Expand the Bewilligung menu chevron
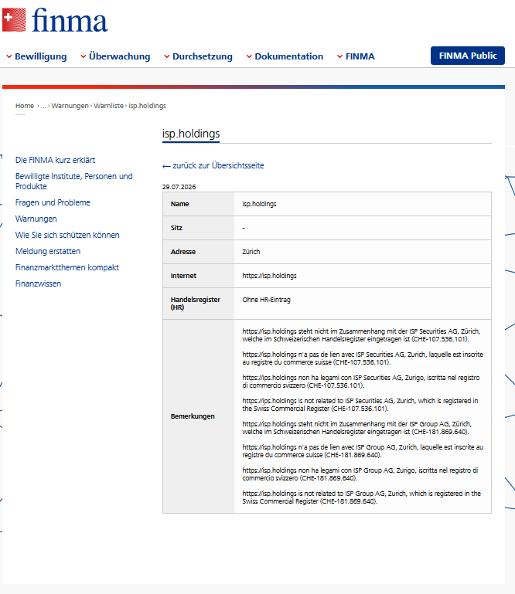This screenshot has height=594, width=515. tap(9, 56)
